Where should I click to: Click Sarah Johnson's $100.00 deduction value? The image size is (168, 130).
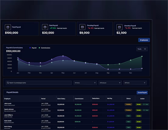tap(95, 110)
